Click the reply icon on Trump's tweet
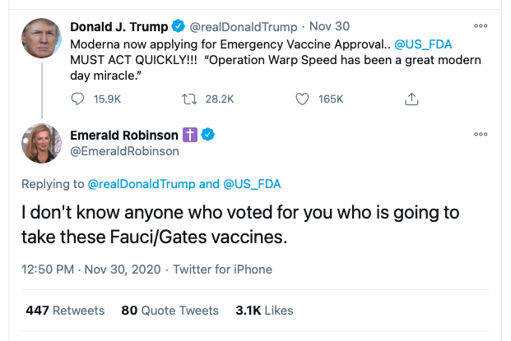 click(x=79, y=99)
